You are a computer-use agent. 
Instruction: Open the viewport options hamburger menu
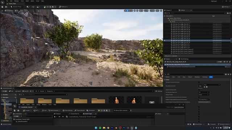(x=2, y=10)
